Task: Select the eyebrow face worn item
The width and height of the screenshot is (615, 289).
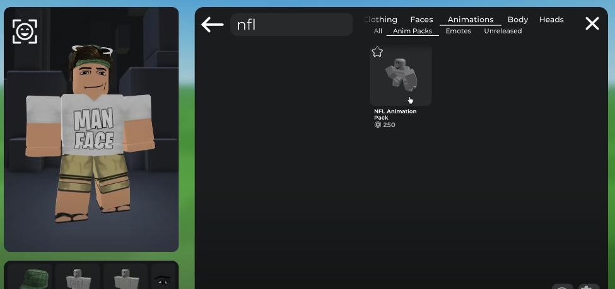Action: 163,276
